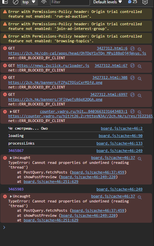The width and height of the screenshot is (154, 246).
Task: Open the live expression eye icon
Action: tap(44, 2)
